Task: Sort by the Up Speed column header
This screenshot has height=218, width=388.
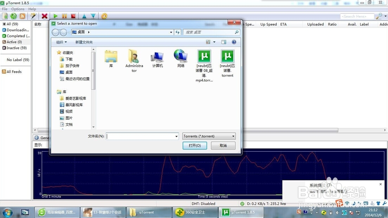Action: (268, 24)
